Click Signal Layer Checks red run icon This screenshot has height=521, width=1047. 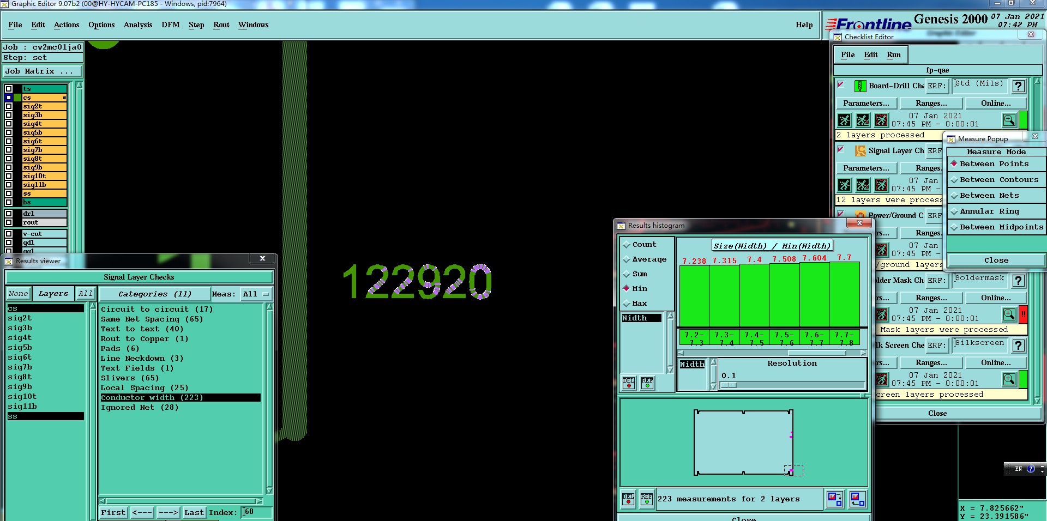click(x=881, y=185)
